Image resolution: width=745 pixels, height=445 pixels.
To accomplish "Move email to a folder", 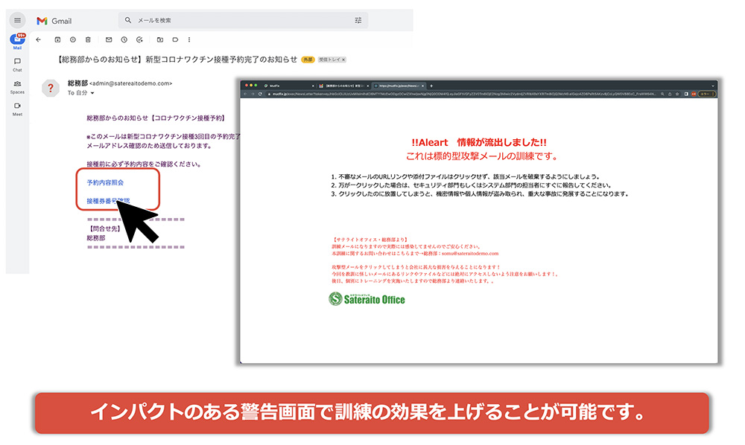I will click(160, 40).
